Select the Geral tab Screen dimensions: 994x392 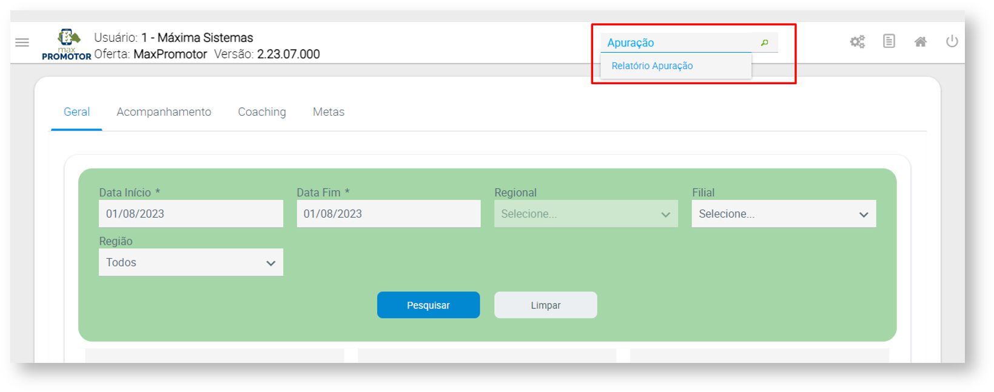(x=76, y=112)
